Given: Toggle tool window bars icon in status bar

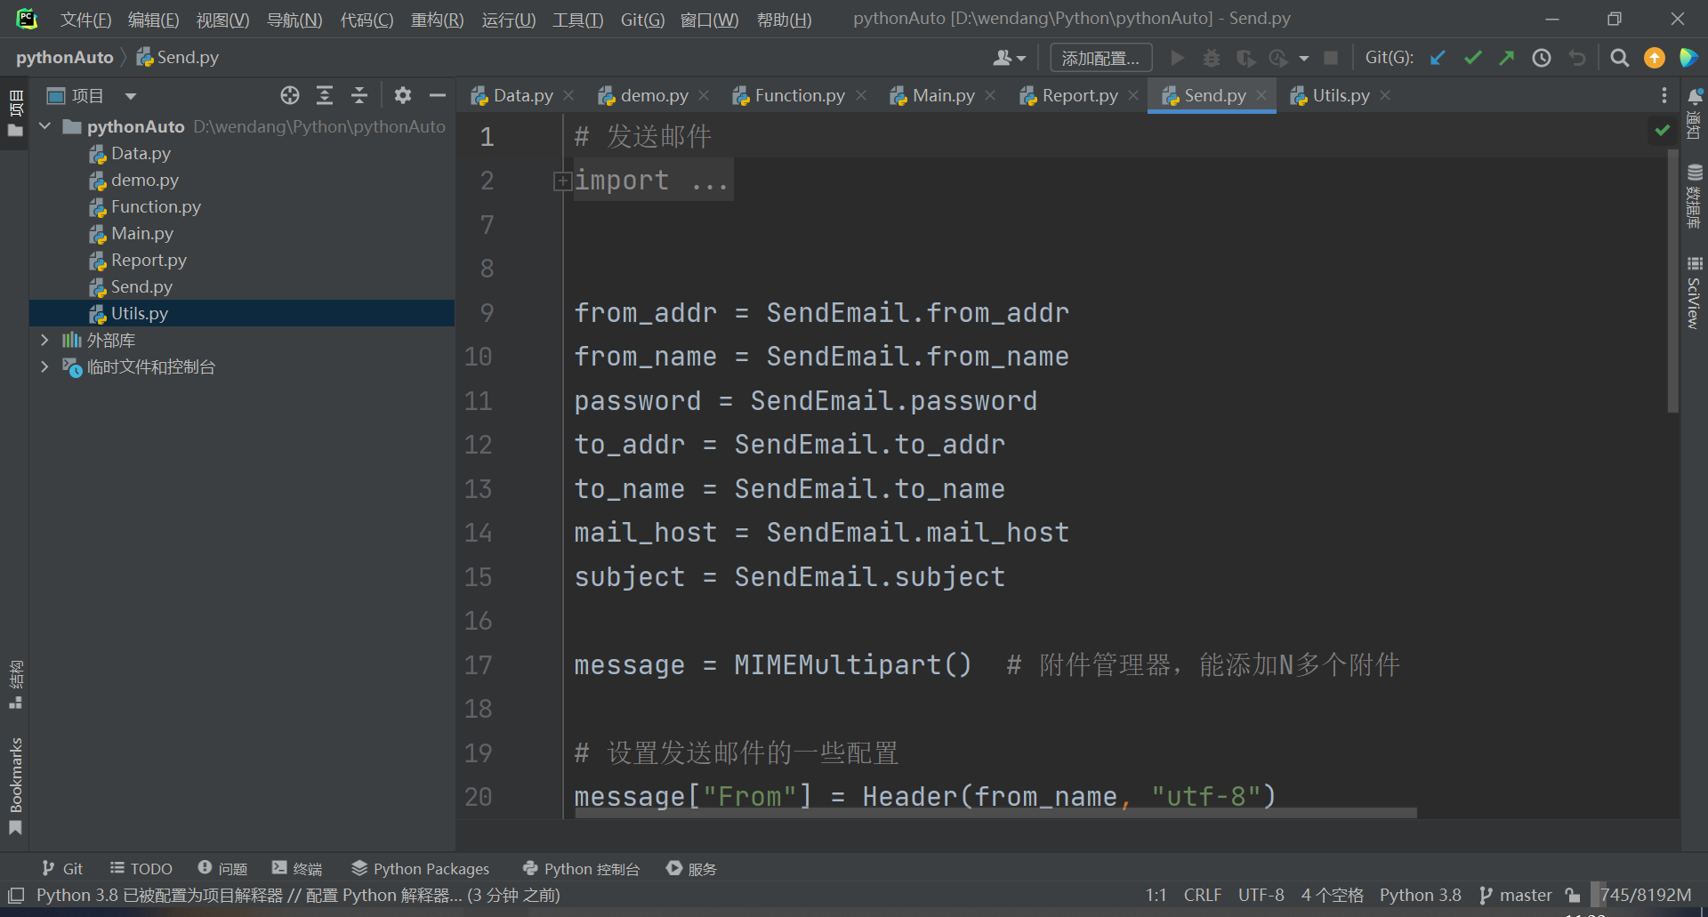Looking at the screenshot, I should coord(16,895).
